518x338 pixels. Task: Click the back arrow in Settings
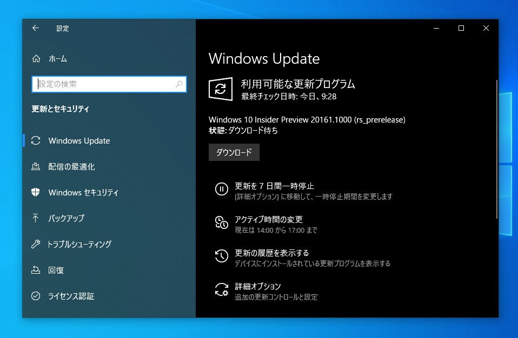pos(36,28)
